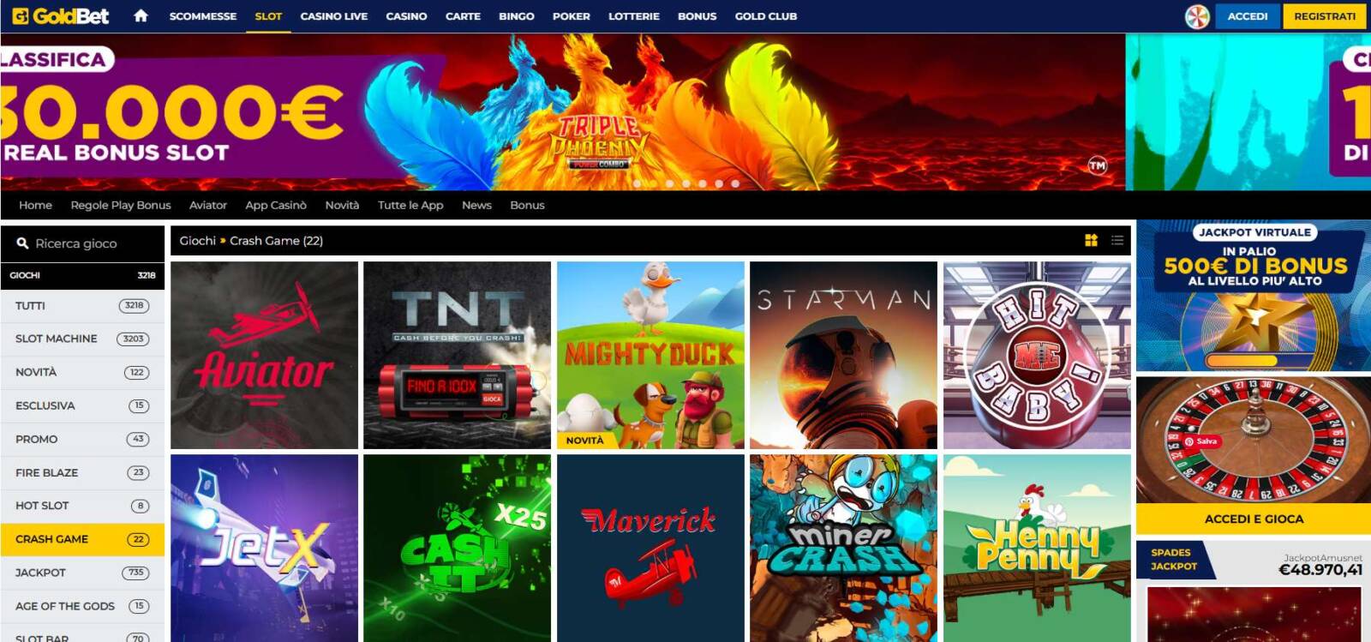
Task: Open the Starman game tile
Action: click(843, 355)
